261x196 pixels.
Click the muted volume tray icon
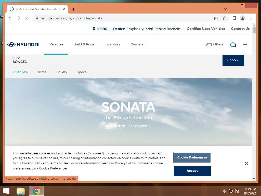[225, 191]
